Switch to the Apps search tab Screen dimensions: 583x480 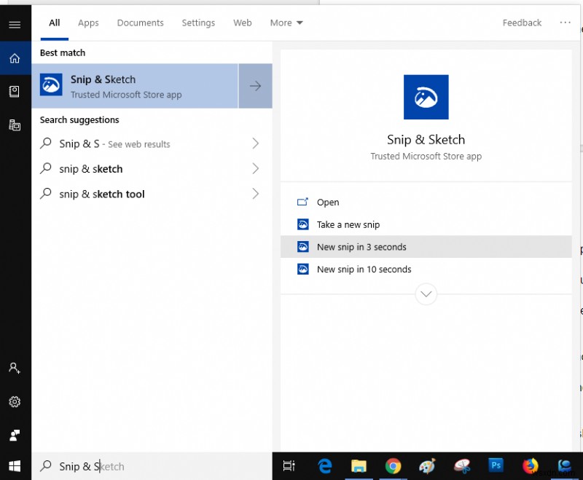(88, 23)
